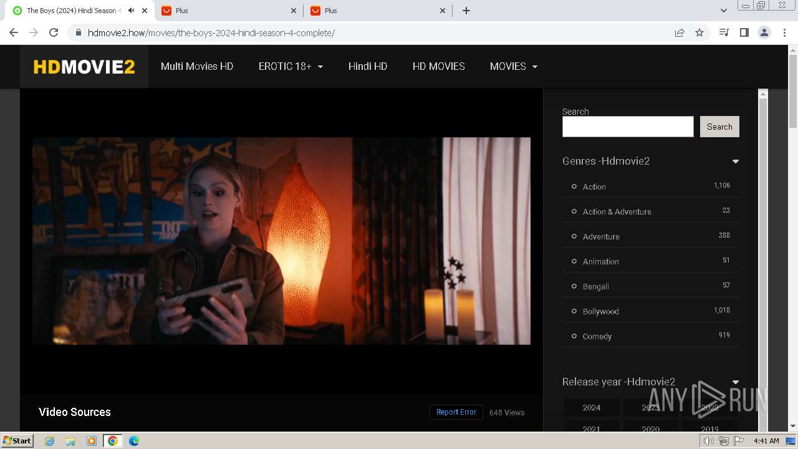Open HD MOVIES menu item
This screenshot has height=449, width=798.
(439, 66)
